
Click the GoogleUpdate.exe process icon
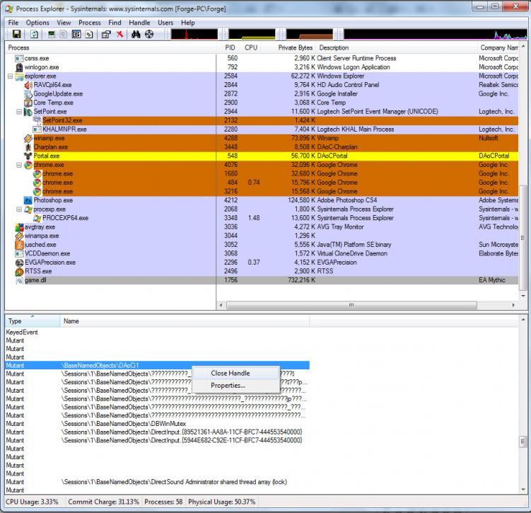point(28,94)
